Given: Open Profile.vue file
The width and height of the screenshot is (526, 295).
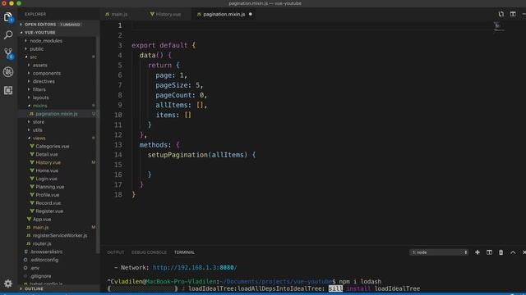Looking at the screenshot, I should (48, 195).
